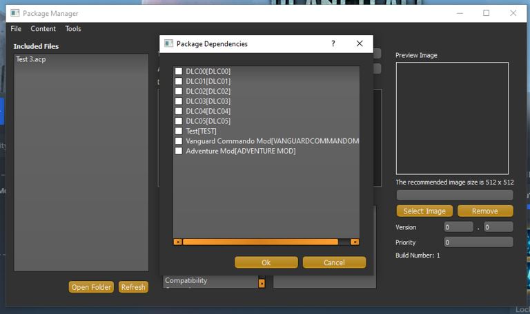Enable the DLC00 dependency checkbox
The height and width of the screenshot is (314, 530).
pyautogui.click(x=179, y=72)
